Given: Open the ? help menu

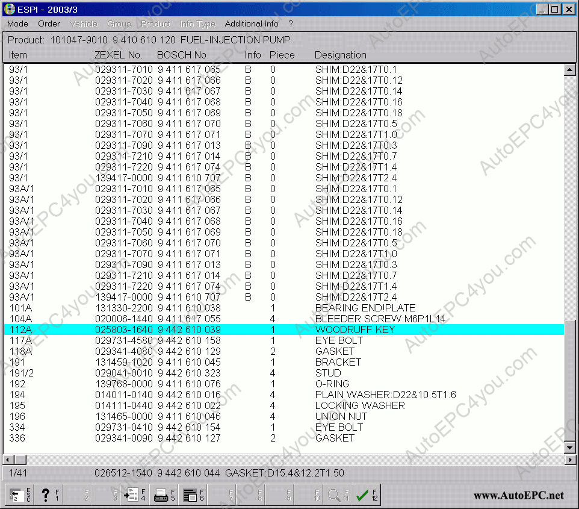Looking at the screenshot, I should point(291,24).
